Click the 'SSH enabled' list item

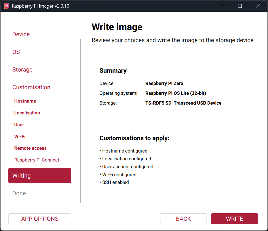click(114, 182)
